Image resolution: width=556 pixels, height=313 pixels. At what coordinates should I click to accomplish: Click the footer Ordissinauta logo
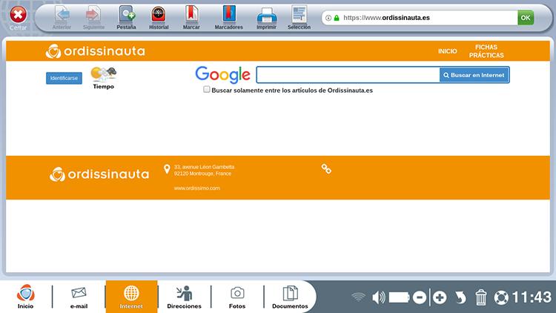pos(99,174)
